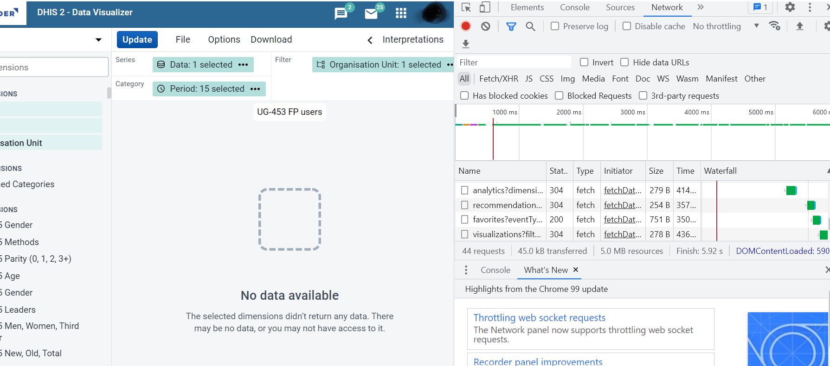Close the What's New tab
This screenshot has width=830, height=366.
576,270
